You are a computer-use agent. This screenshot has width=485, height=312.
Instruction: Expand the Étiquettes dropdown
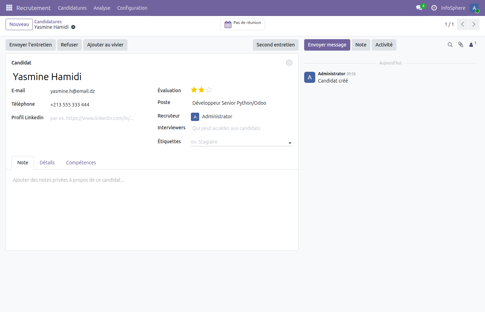tap(290, 142)
